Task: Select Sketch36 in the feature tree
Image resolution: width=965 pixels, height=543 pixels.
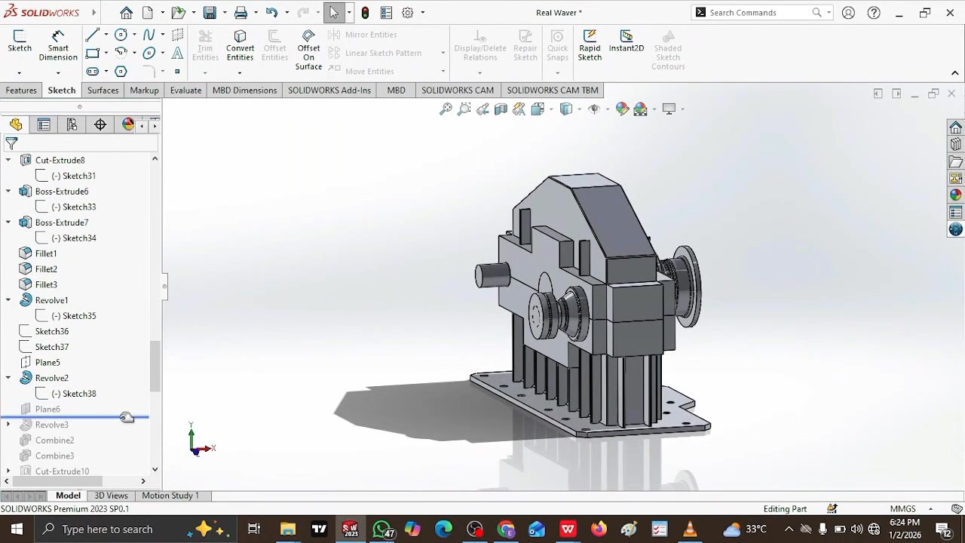Action: [x=52, y=332]
